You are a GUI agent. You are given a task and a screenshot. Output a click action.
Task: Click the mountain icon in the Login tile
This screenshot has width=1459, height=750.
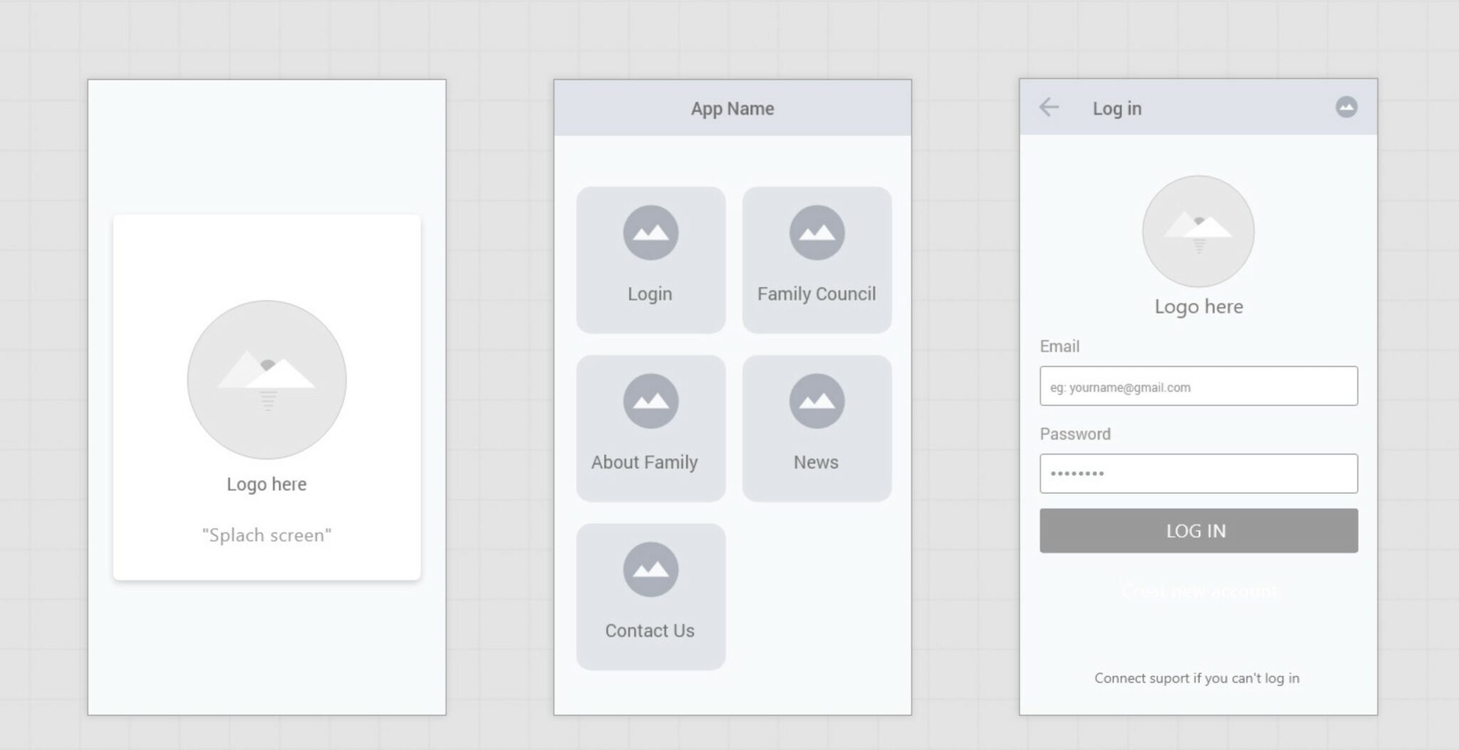point(649,232)
